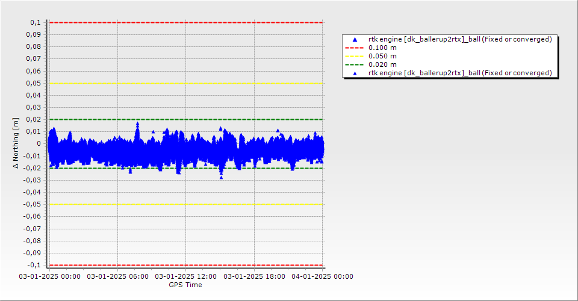
Task: Click the -0,08 Y-axis tick label
Action: [33, 241]
